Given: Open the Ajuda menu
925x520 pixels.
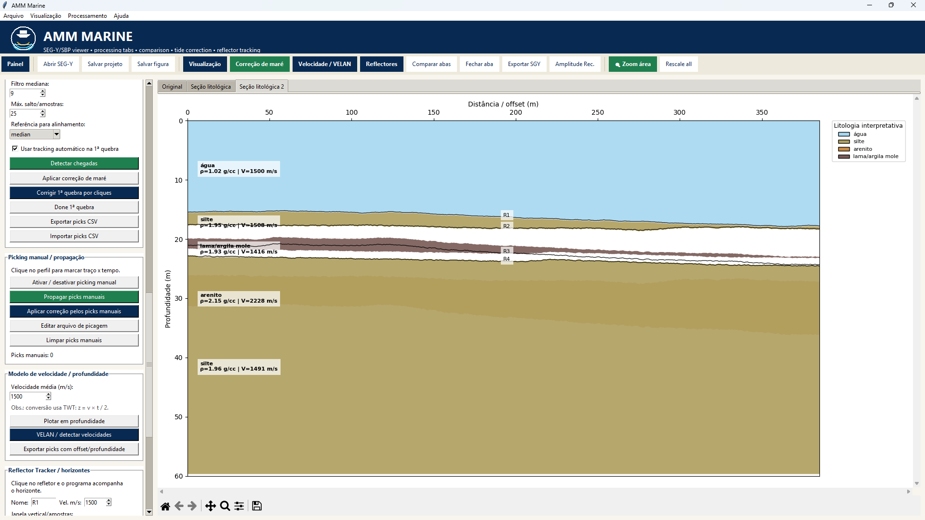Looking at the screenshot, I should tap(121, 16).
